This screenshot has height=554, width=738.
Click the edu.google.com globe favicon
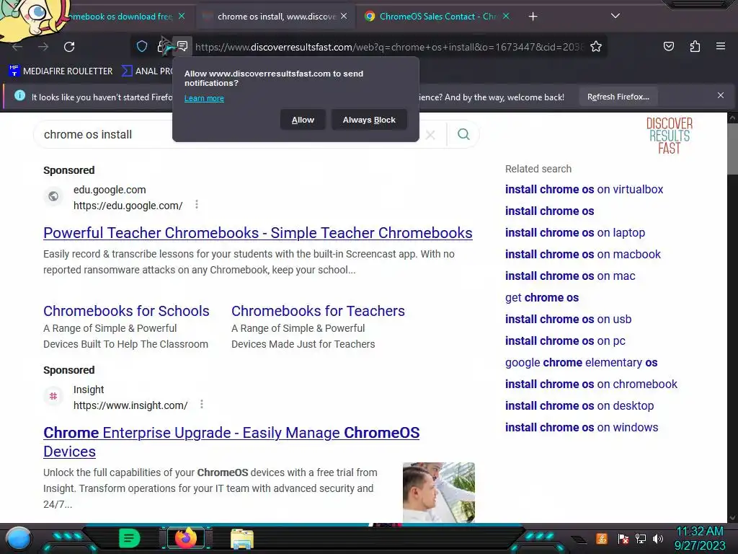[53, 196]
